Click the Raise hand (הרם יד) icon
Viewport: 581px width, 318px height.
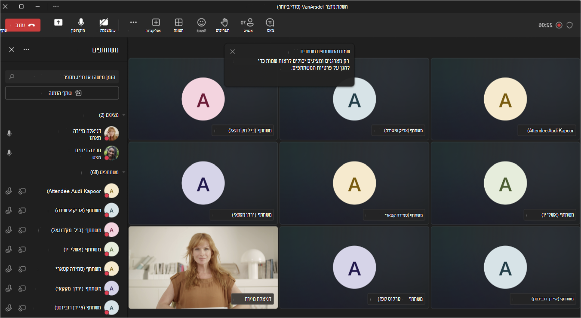tap(224, 22)
